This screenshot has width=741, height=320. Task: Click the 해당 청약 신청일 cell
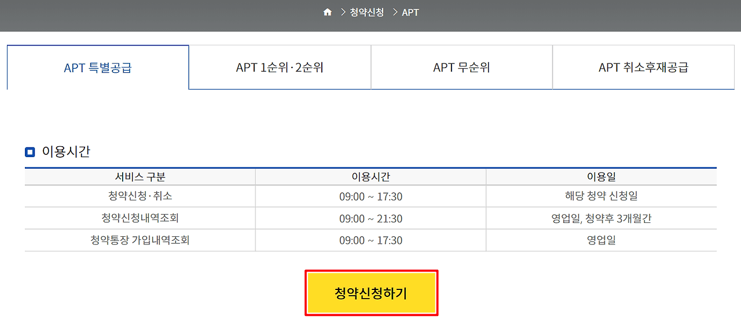tap(601, 196)
